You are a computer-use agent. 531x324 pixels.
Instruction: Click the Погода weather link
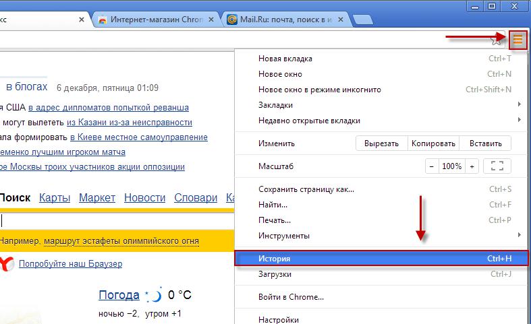tap(119, 295)
